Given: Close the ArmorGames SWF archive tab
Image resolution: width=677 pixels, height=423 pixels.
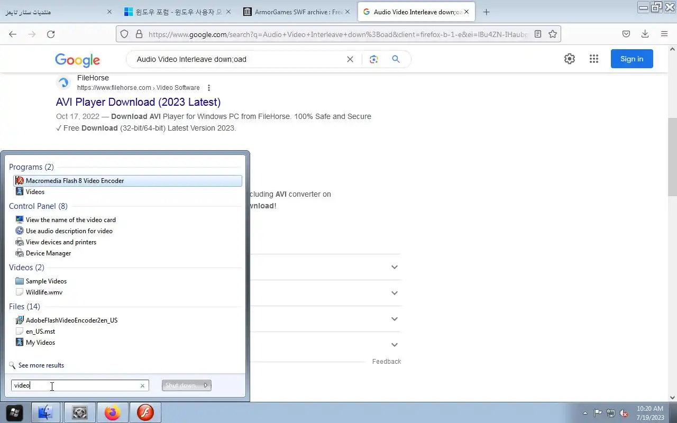Looking at the screenshot, I should (x=348, y=12).
